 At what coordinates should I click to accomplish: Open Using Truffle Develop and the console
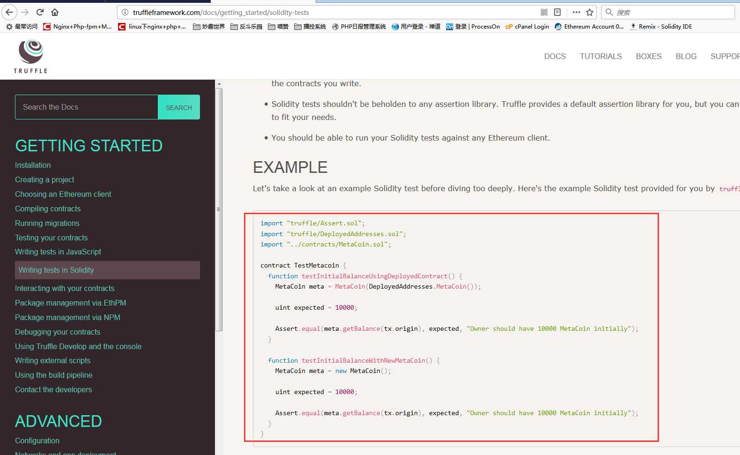click(x=78, y=346)
